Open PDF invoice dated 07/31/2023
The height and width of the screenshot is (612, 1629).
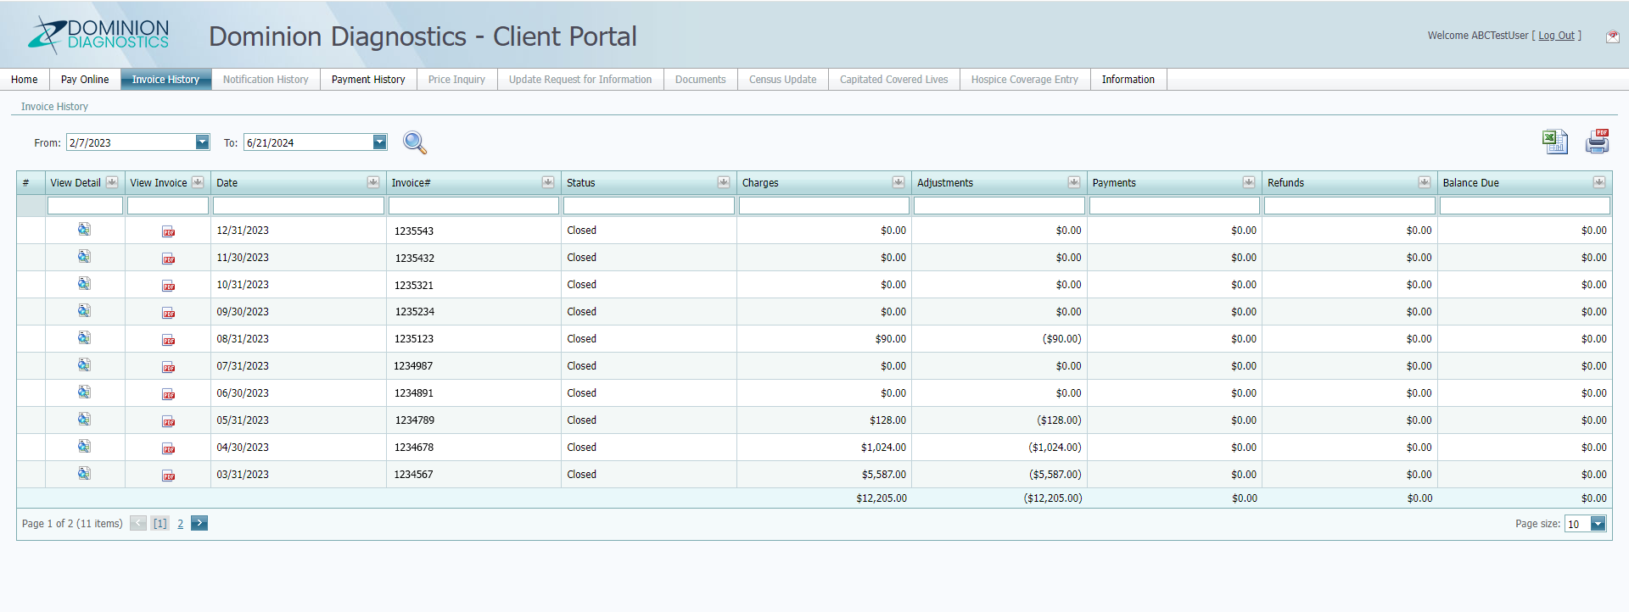tap(169, 367)
